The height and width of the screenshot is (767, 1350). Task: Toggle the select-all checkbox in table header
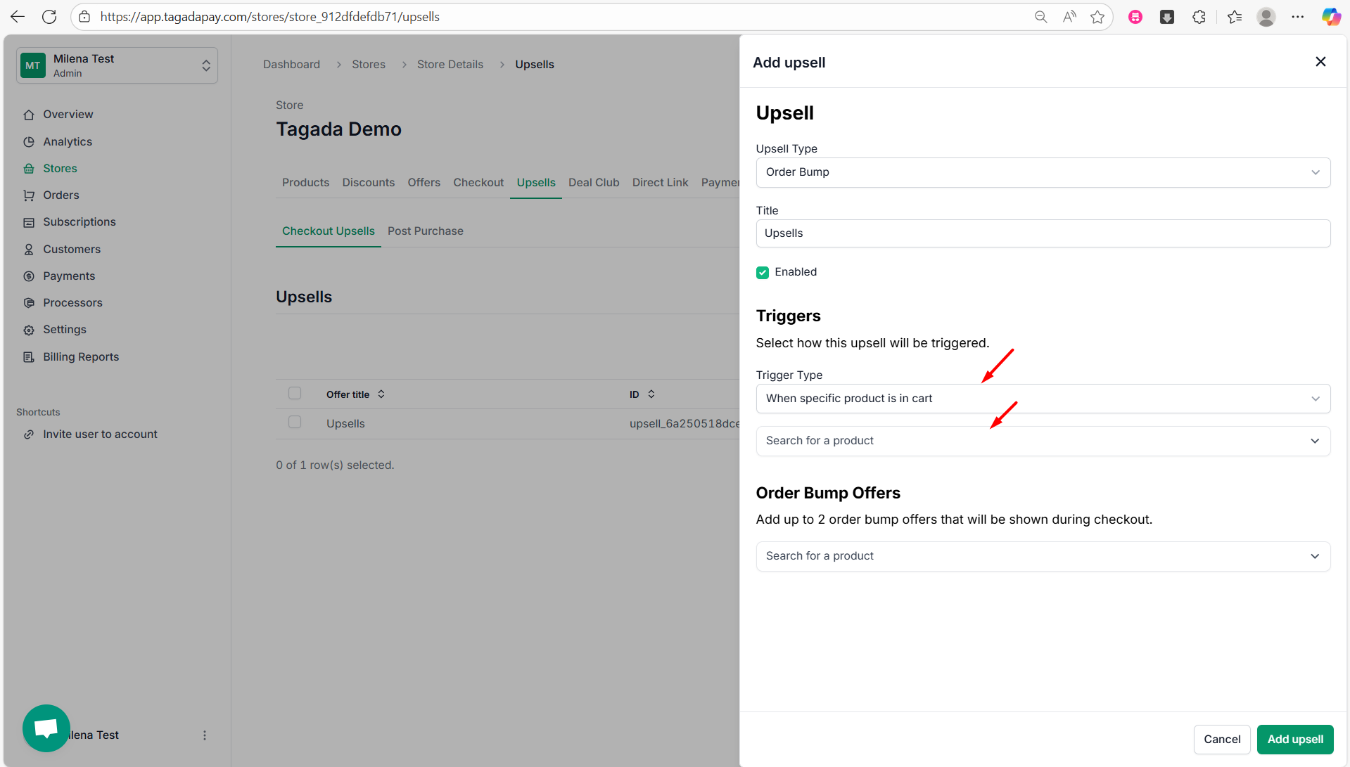pos(295,394)
